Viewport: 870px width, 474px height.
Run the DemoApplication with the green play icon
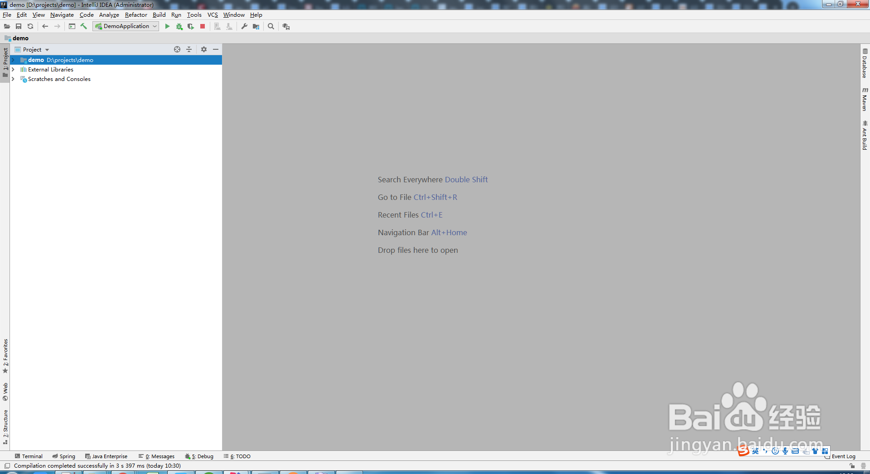[x=168, y=26]
